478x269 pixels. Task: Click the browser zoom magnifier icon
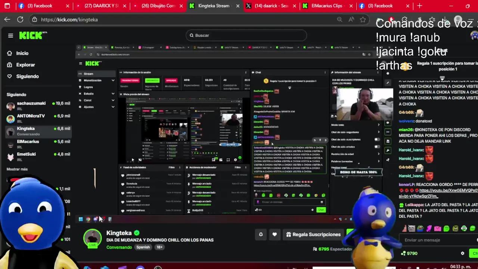click(x=339, y=19)
